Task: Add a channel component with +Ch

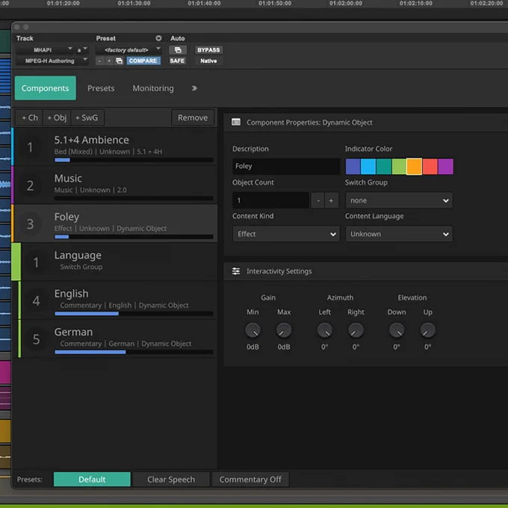Action: pyautogui.click(x=29, y=117)
